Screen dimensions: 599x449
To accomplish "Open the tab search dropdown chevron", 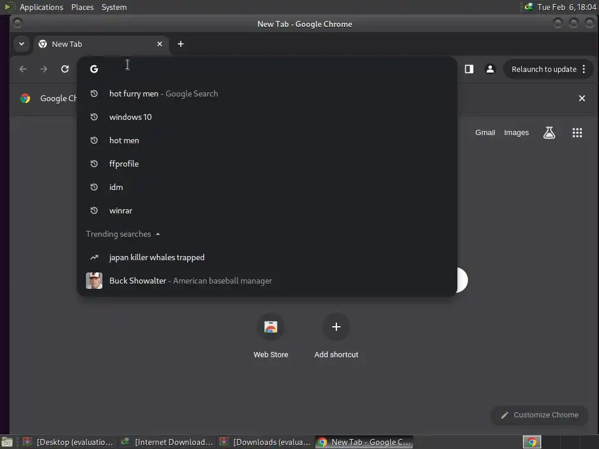I will (x=22, y=44).
